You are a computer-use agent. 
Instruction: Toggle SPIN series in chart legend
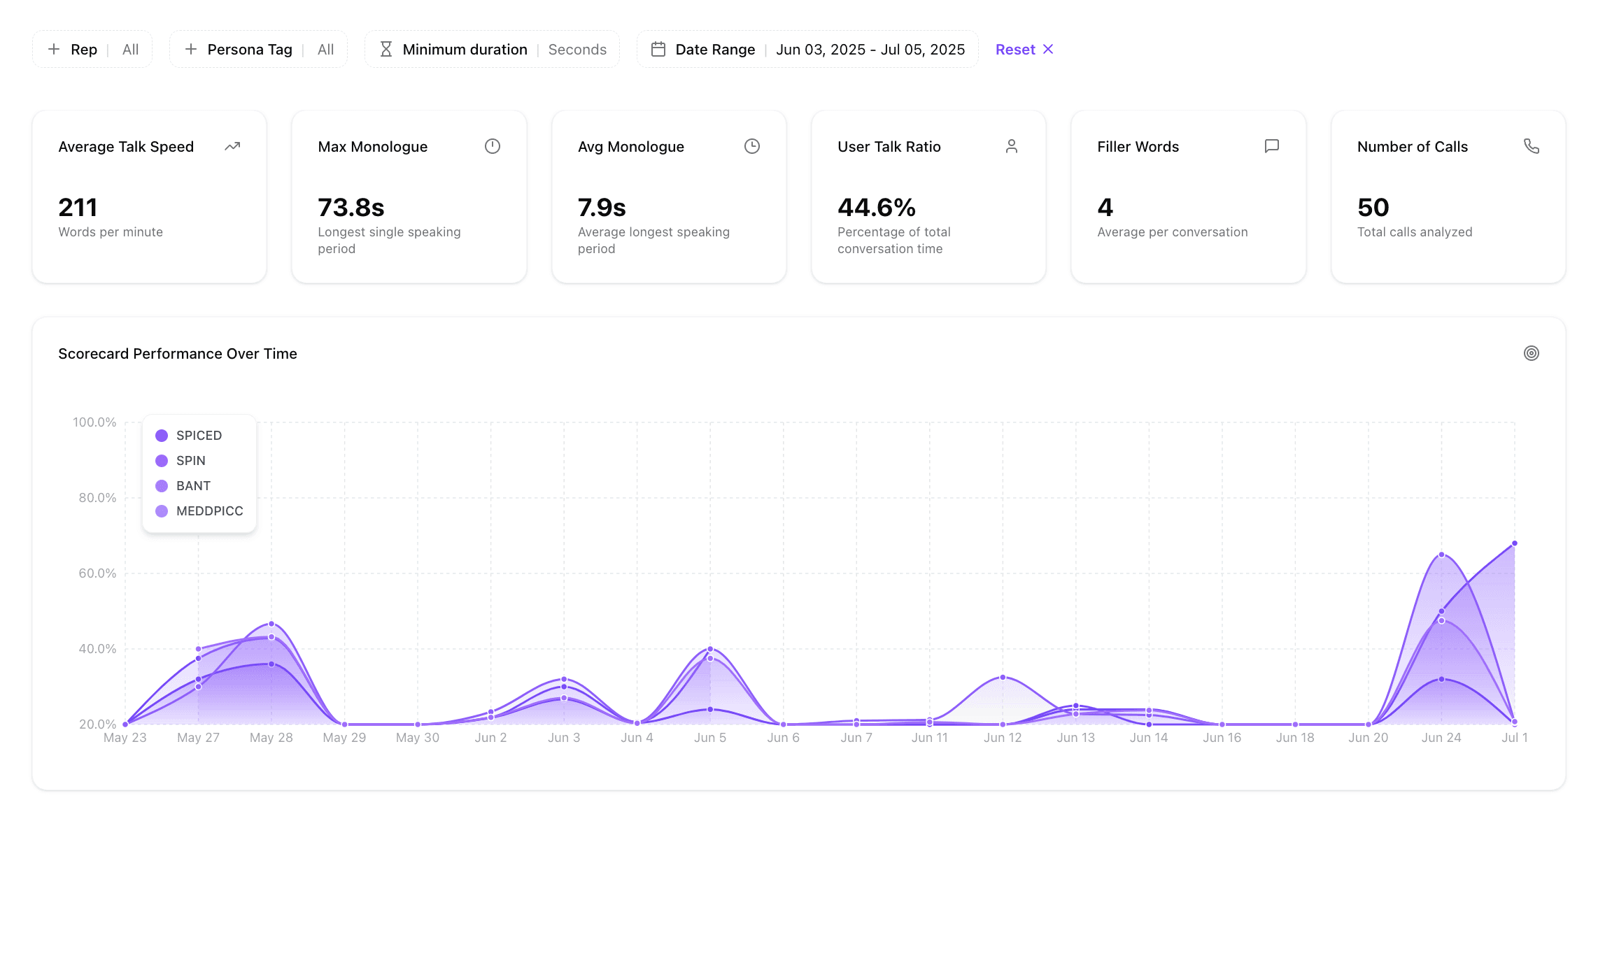click(x=190, y=461)
